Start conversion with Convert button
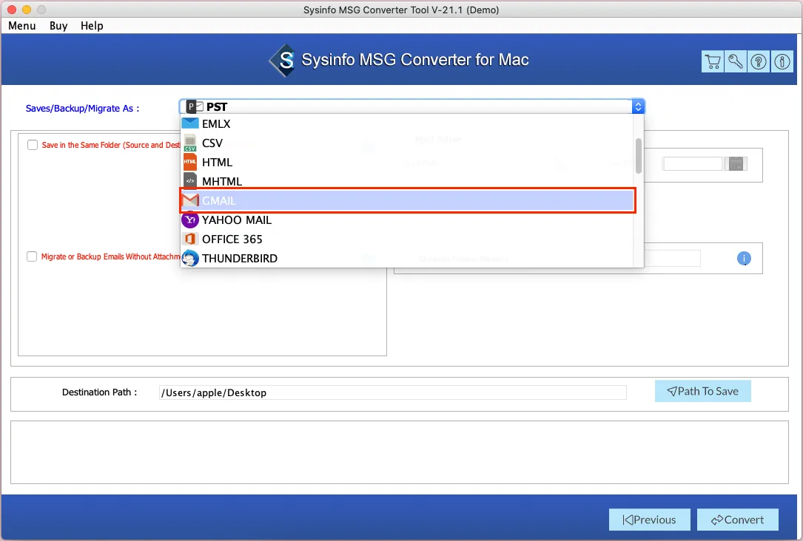 click(737, 520)
